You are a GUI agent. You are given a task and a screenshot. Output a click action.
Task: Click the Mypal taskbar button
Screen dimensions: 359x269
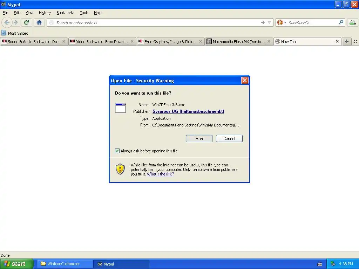pos(121,264)
